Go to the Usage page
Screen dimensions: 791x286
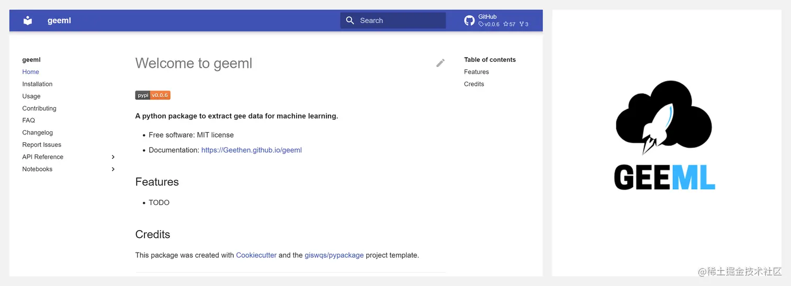pos(31,96)
